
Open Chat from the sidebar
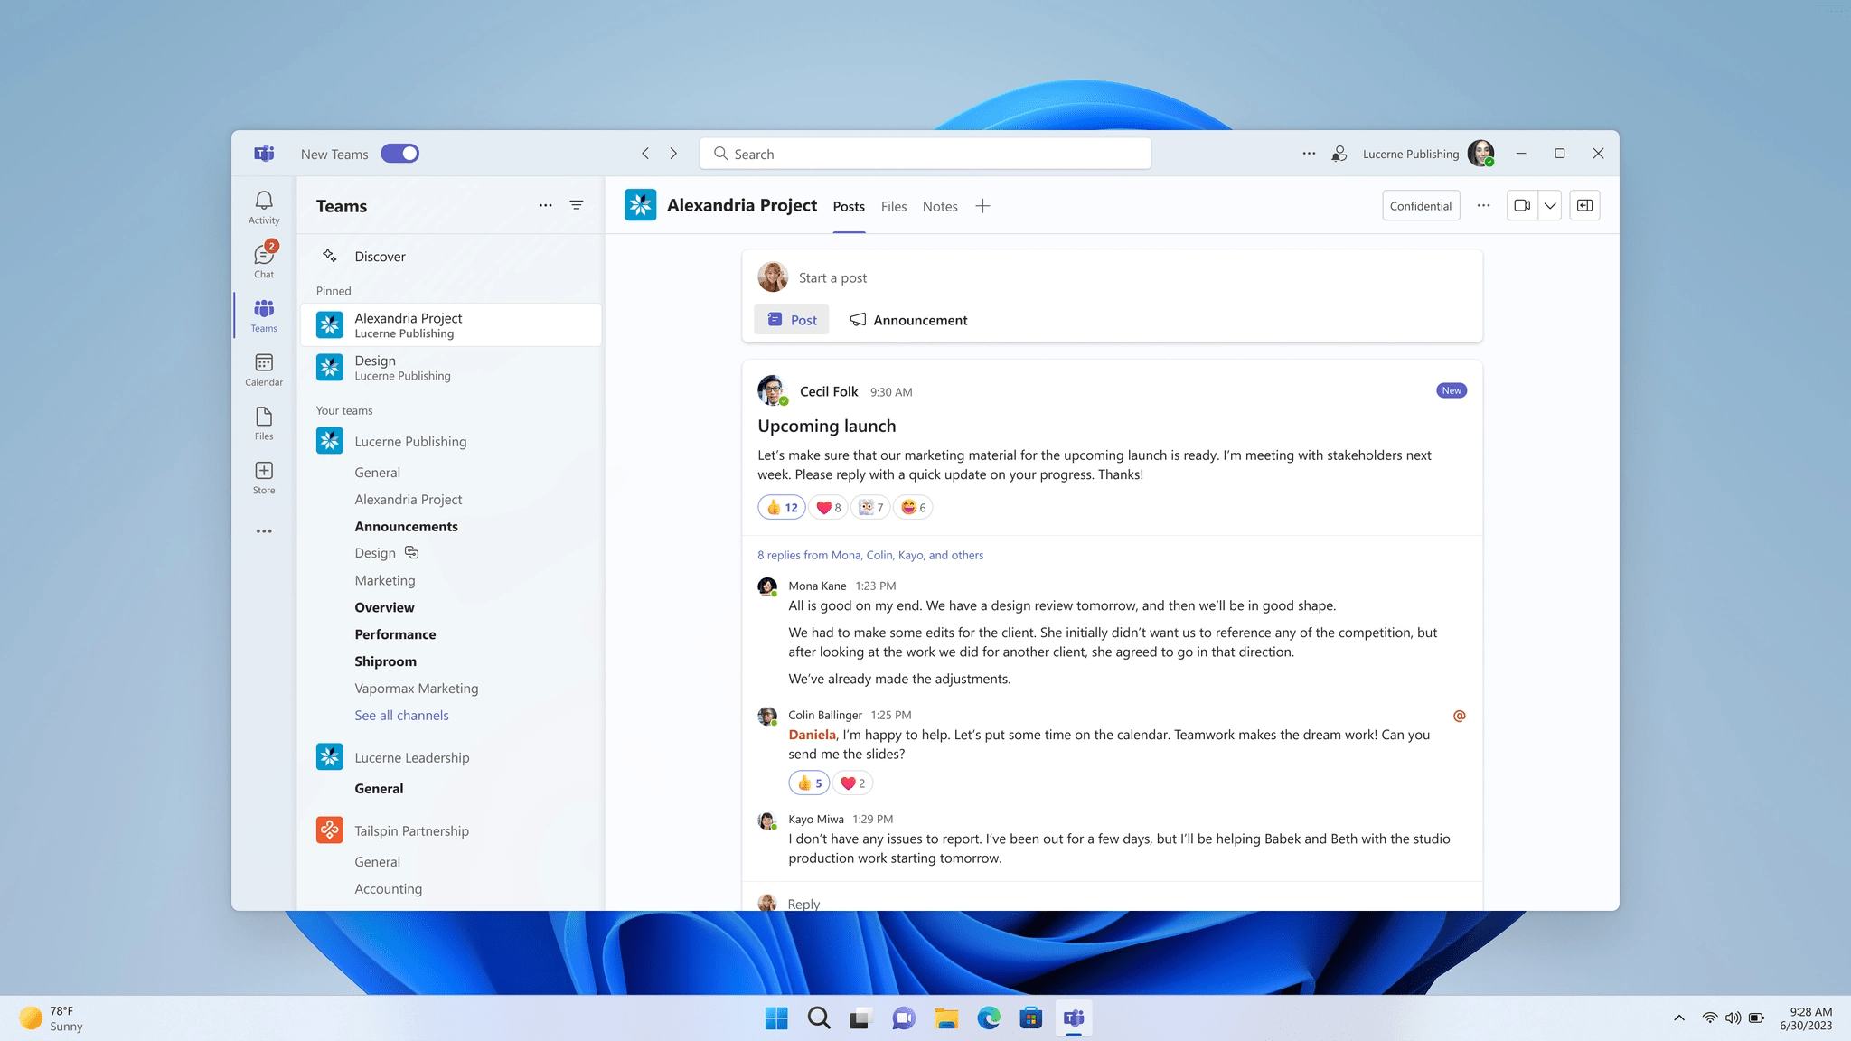click(x=263, y=259)
